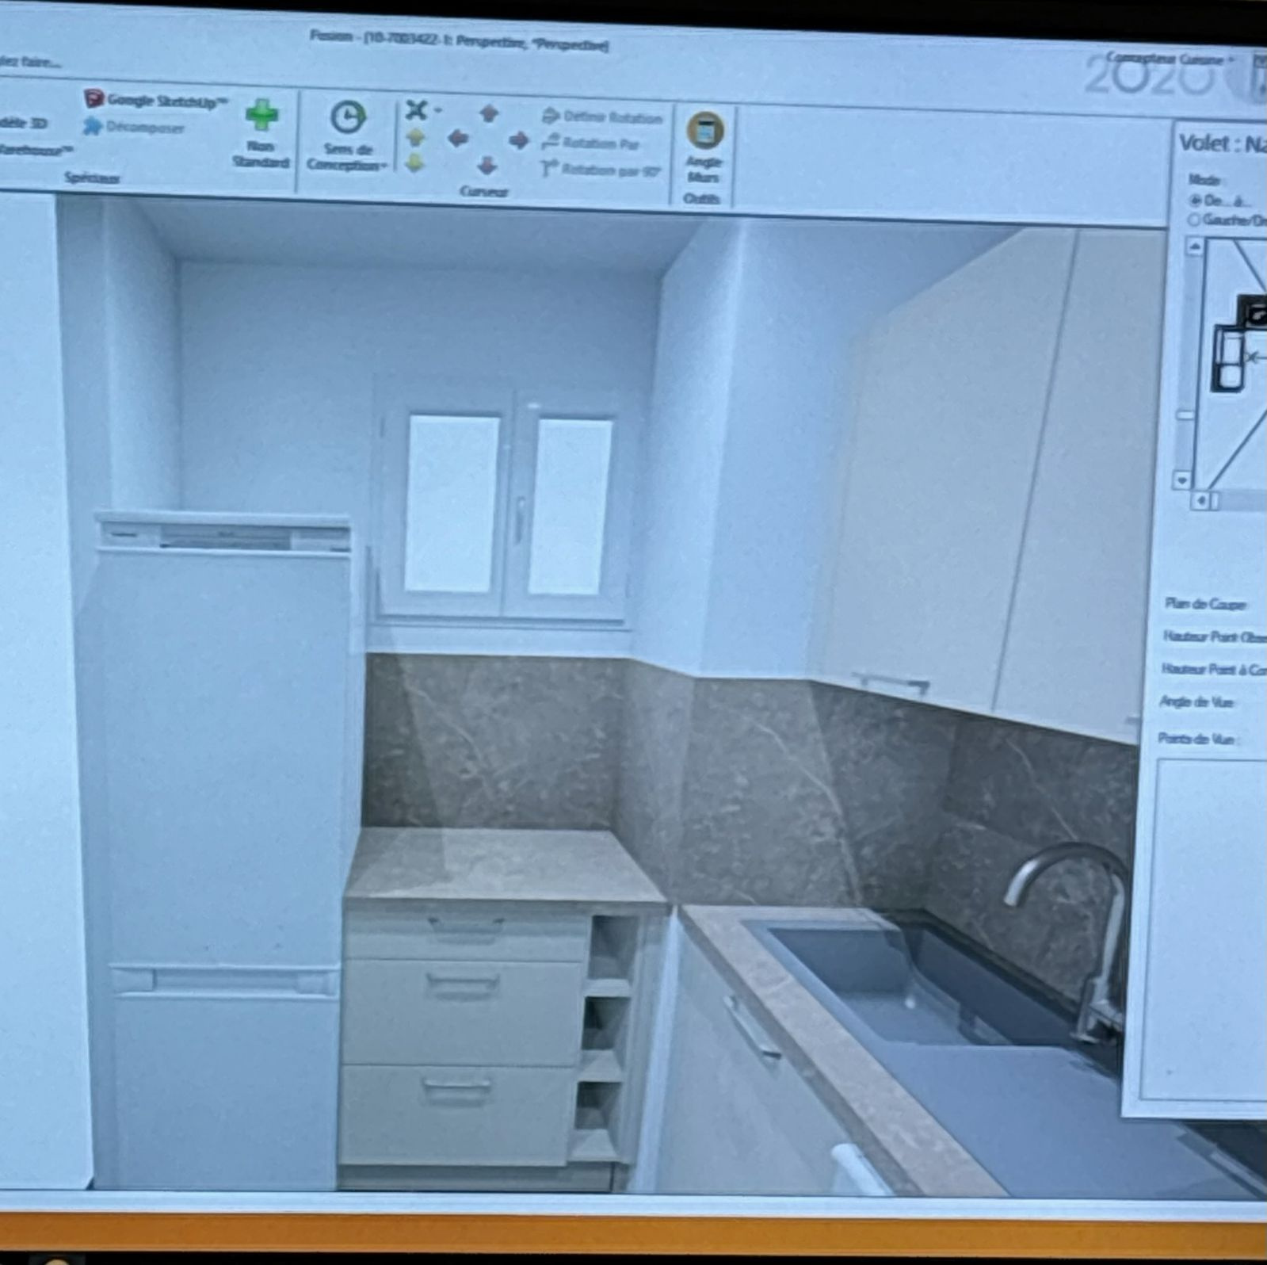1267x1265 pixels.
Task: Click the scroll-down arrow of the plan preview
Action: coord(1182,480)
